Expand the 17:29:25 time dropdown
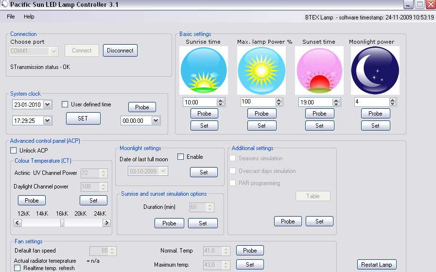Viewport: 436px width, 272px height. 47,120
